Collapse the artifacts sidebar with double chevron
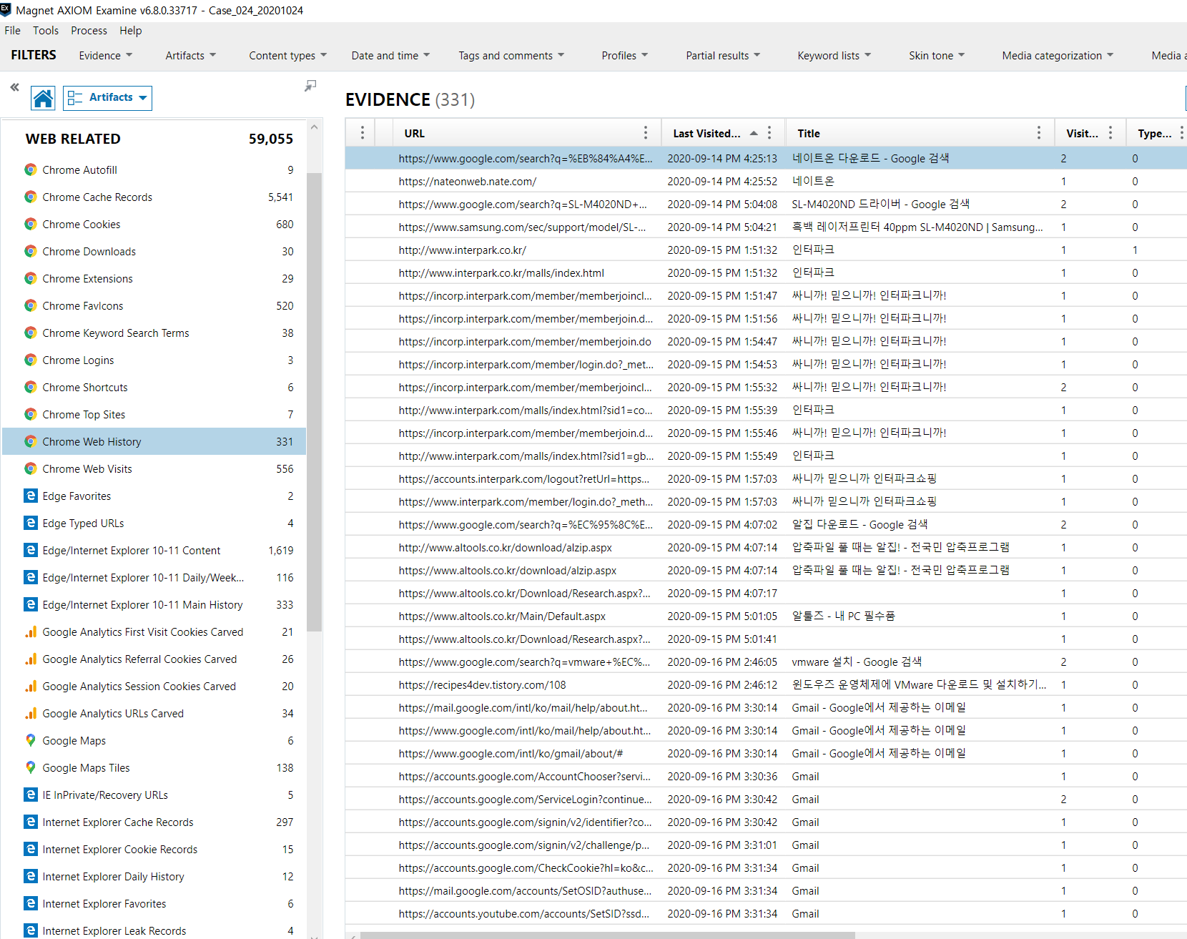 pos(14,87)
